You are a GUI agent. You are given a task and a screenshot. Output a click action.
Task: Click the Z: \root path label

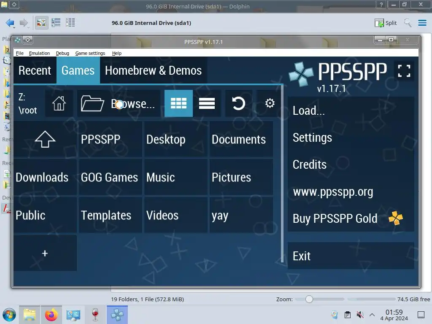click(27, 103)
